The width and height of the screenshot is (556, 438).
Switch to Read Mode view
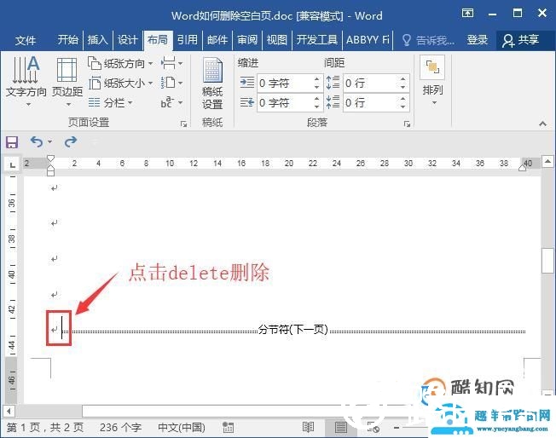pyautogui.click(x=308, y=428)
